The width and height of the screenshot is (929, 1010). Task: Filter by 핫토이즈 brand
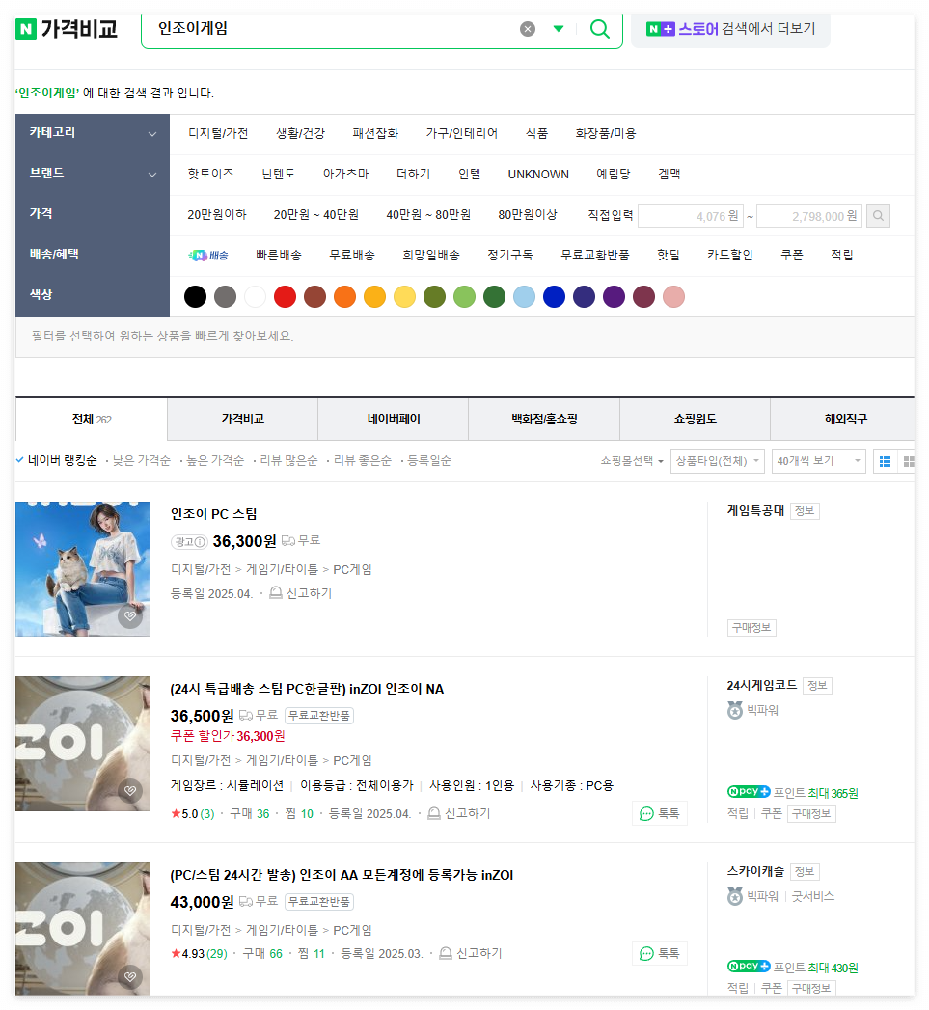210,174
